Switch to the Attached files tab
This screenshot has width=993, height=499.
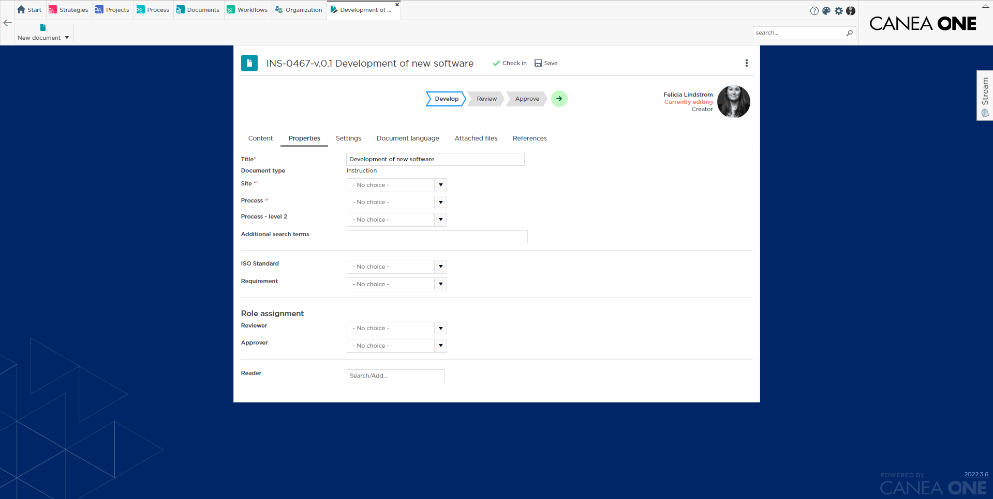click(x=476, y=138)
